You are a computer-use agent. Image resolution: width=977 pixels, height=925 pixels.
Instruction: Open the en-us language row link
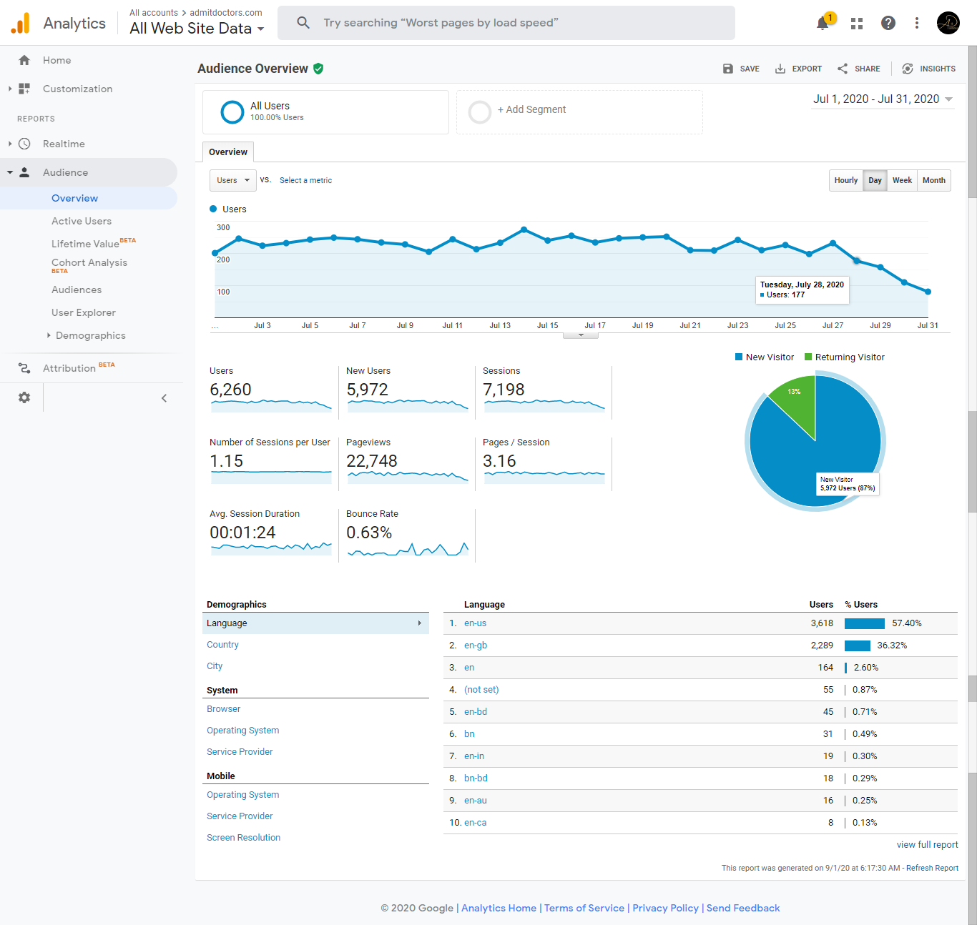(x=475, y=623)
